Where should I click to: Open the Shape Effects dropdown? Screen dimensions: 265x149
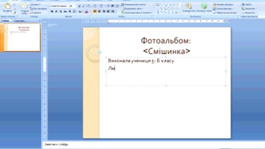(x=225, y=13)
